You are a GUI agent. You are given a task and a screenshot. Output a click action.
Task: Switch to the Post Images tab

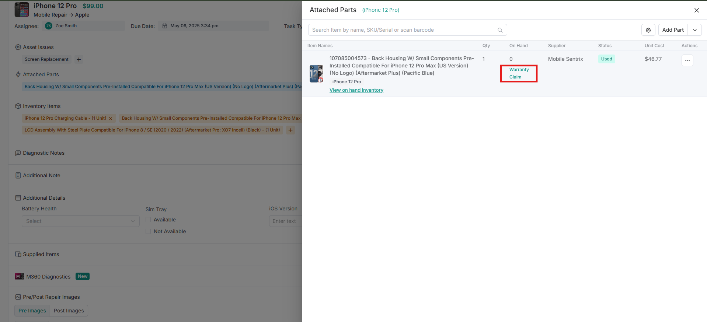[x=69, y=311]
